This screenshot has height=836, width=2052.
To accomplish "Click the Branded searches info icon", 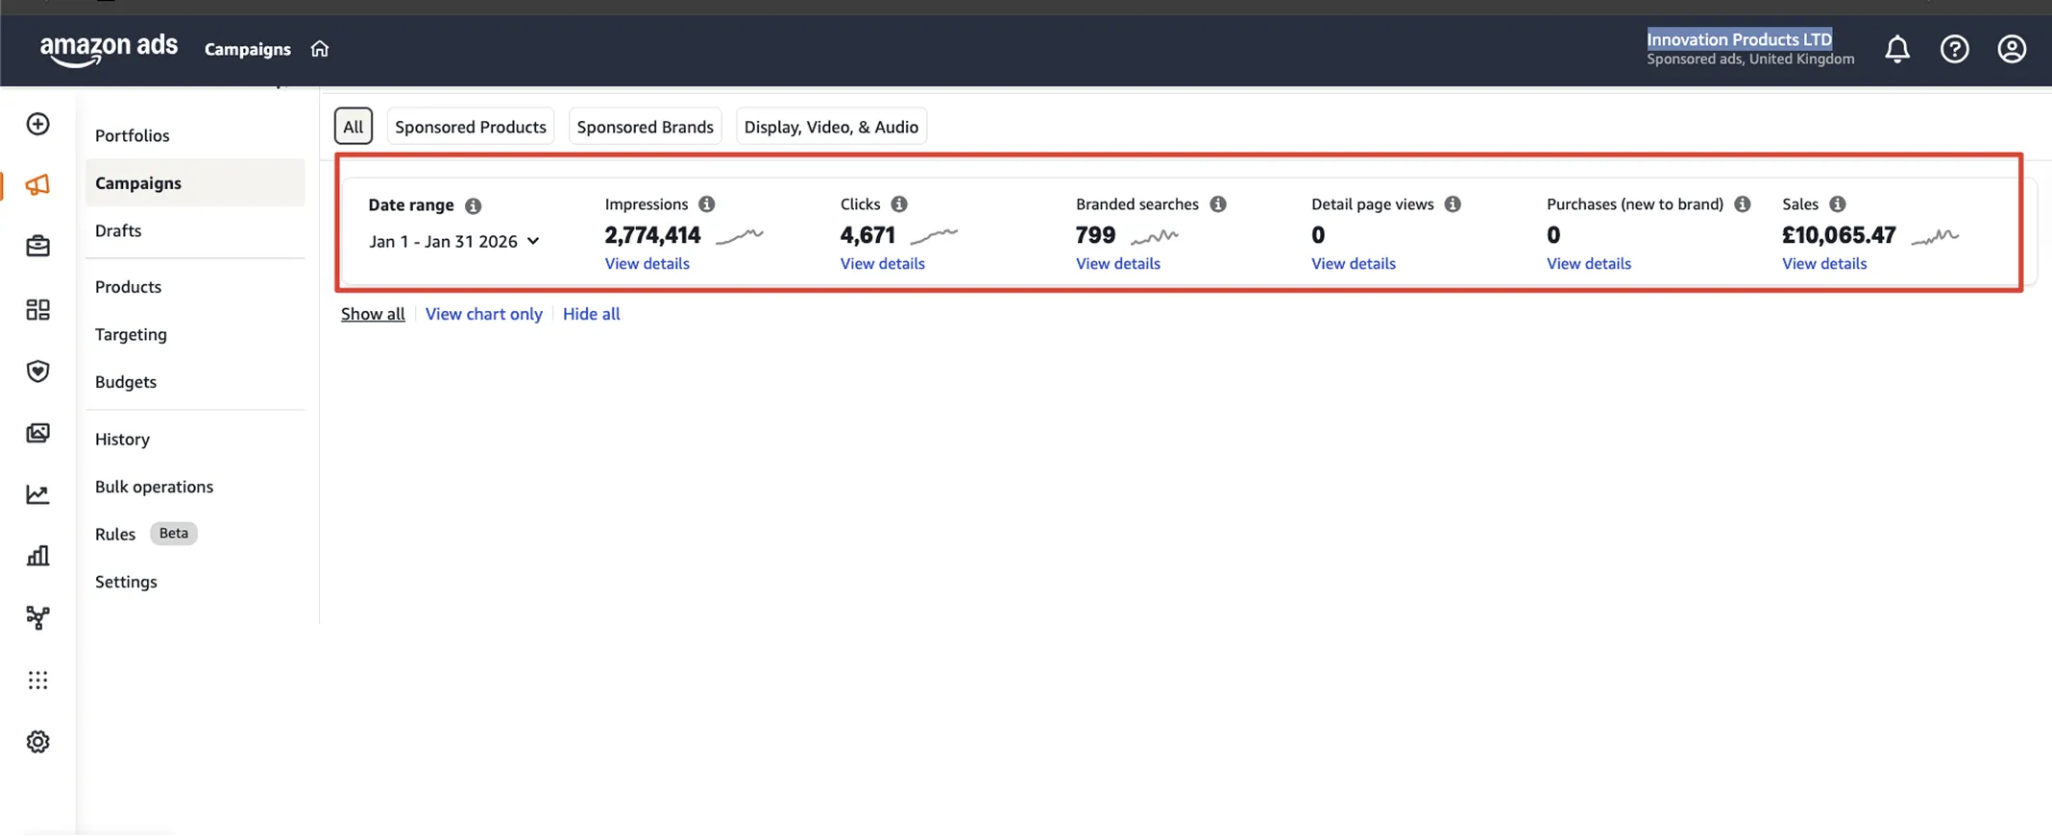I will [1218, 204].
